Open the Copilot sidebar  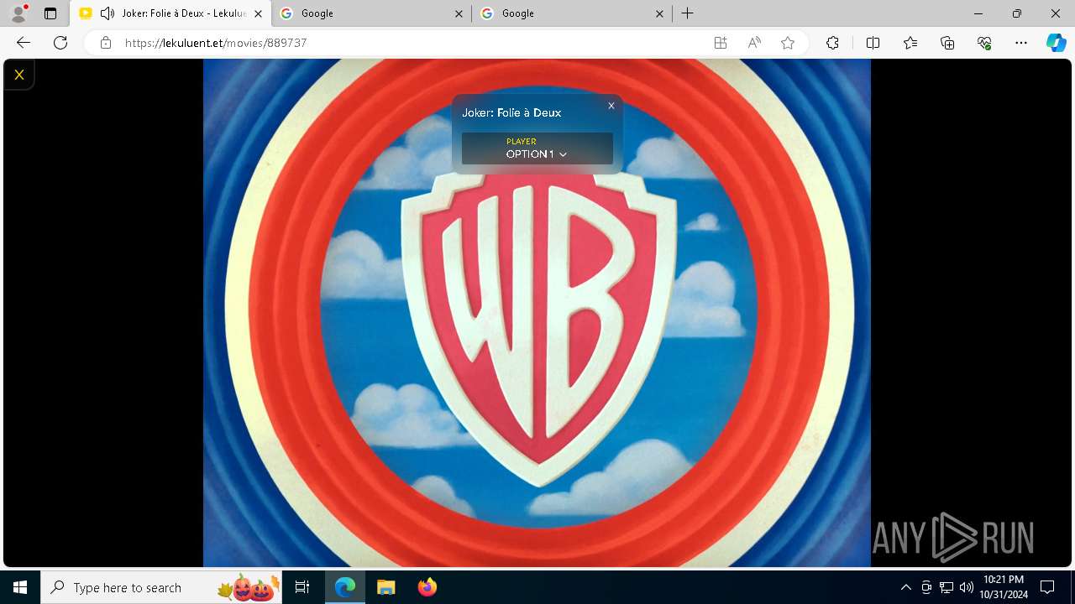coord(1056,43)
